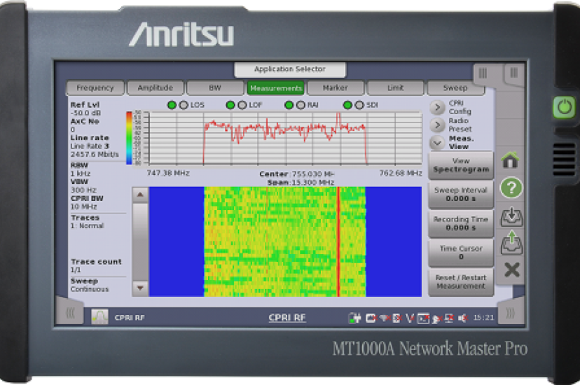Open the BW tab
This screenshot has width=580, height=385.
215,88
